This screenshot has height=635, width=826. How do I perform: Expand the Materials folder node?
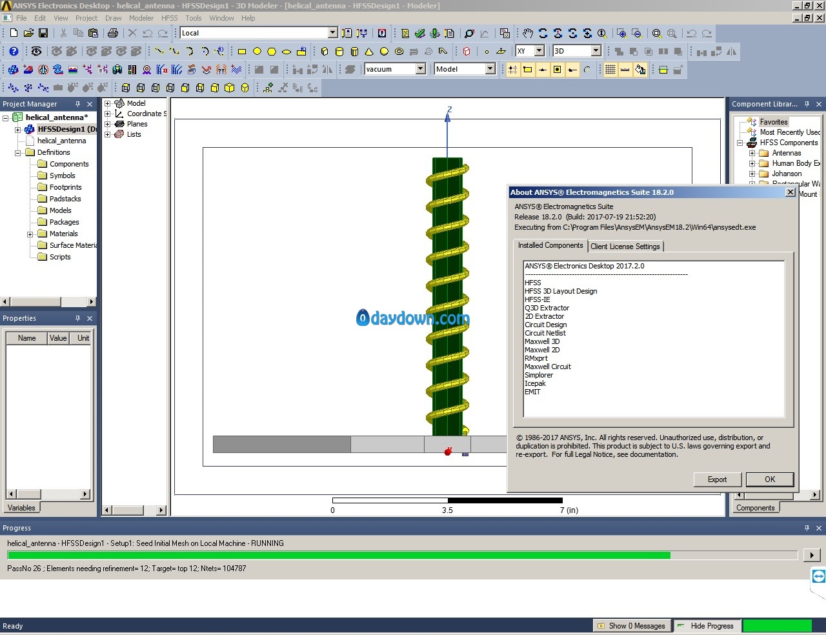(x=30, y=234)
